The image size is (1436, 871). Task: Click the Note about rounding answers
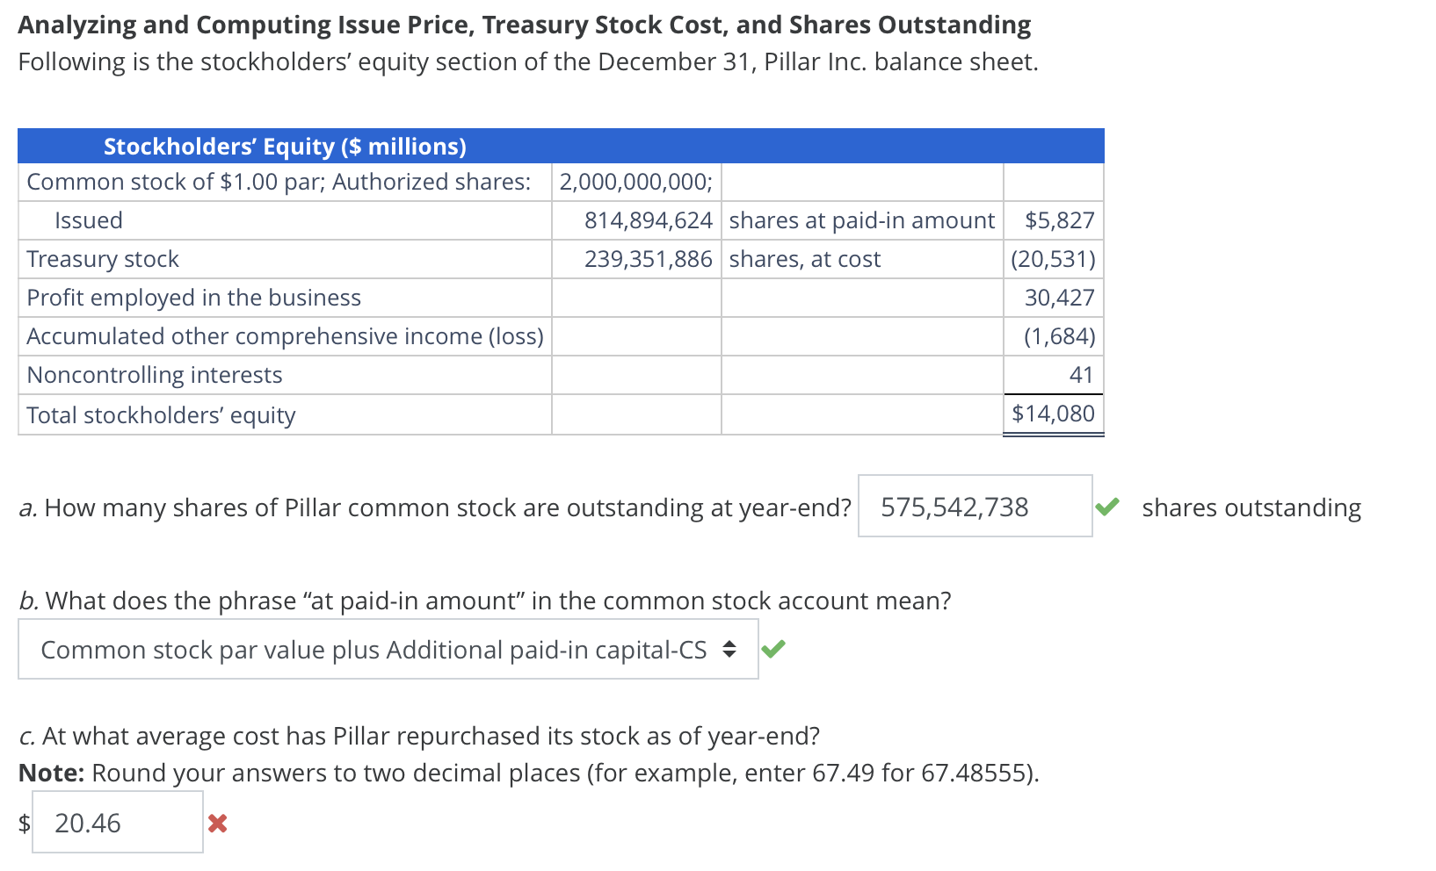coord(527,774)
